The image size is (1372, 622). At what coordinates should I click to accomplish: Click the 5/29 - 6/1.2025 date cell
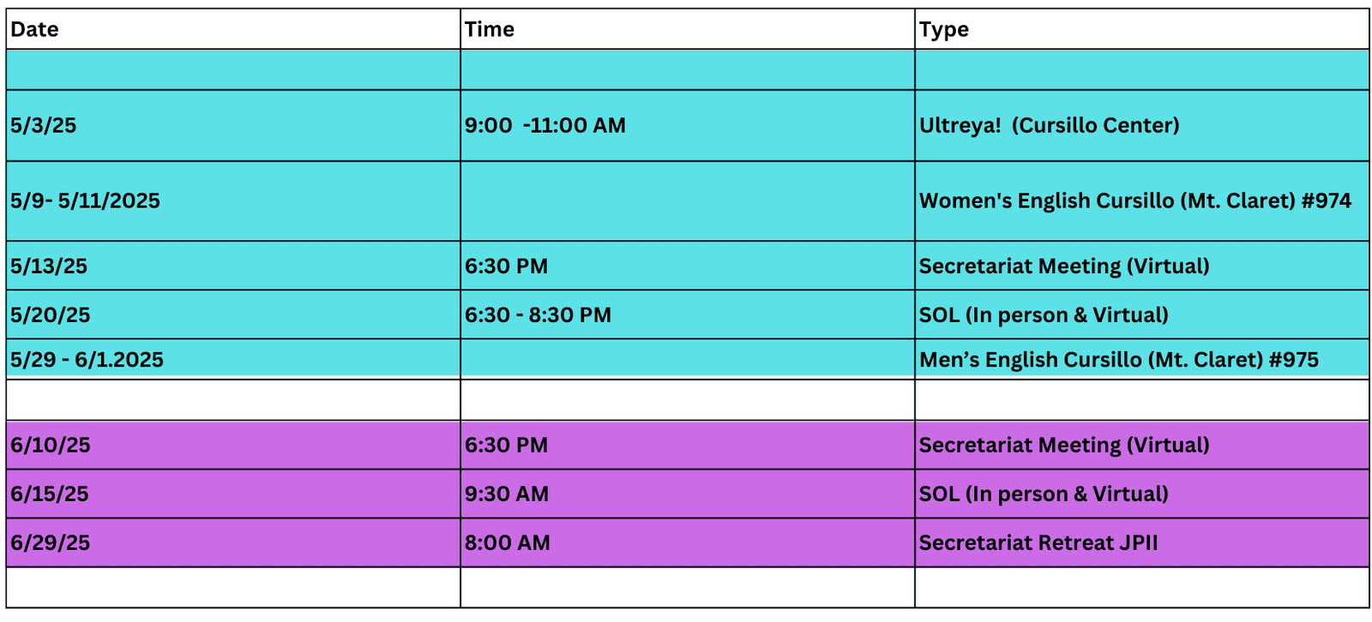tap(233, 359)
